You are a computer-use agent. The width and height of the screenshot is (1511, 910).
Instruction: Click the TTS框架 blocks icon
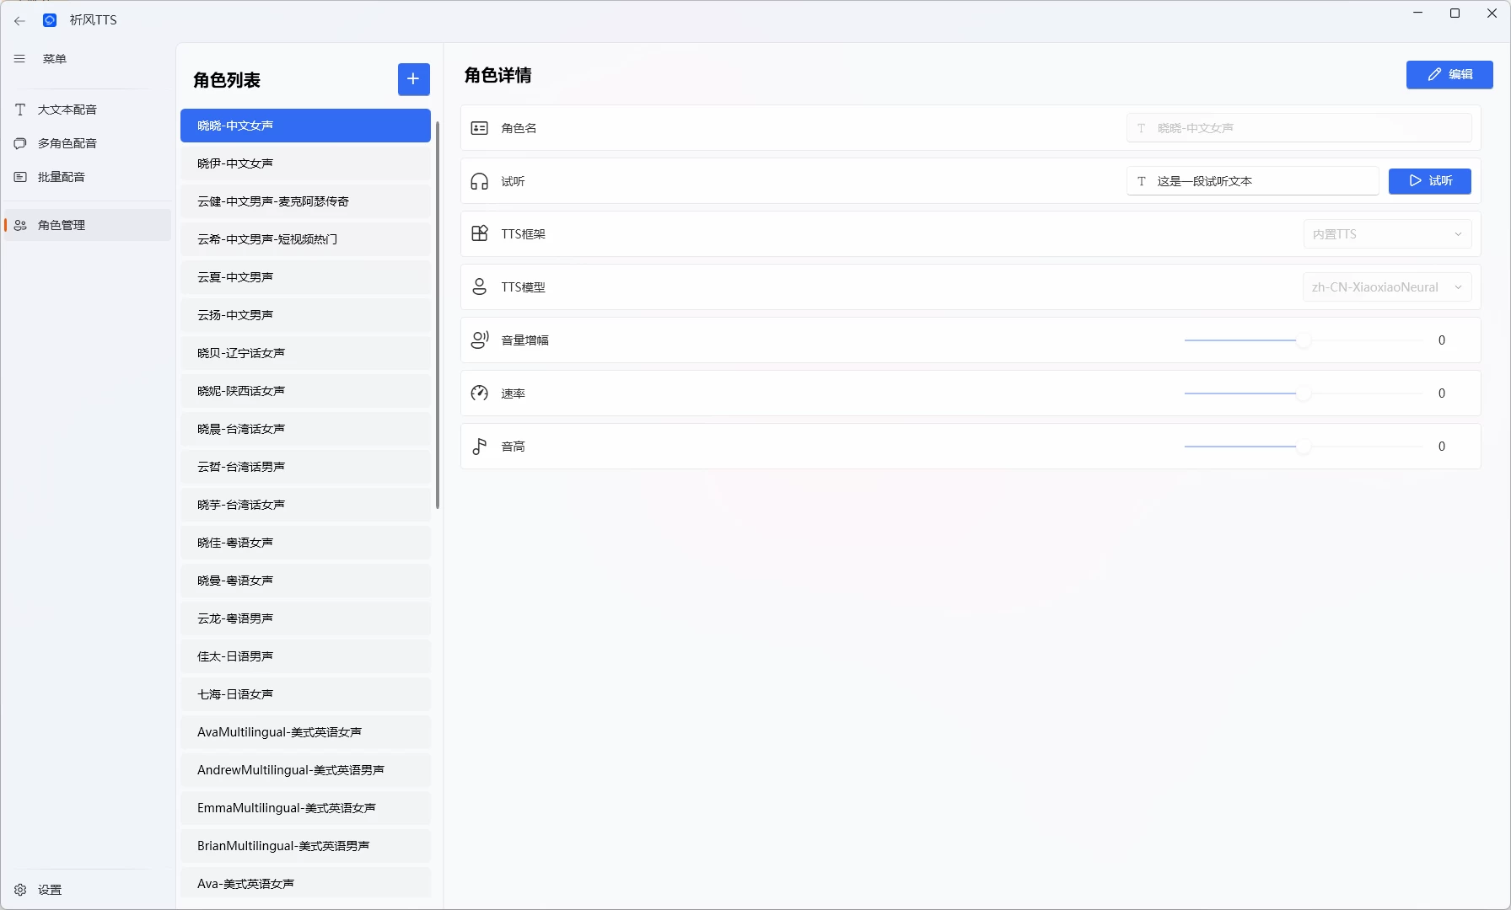480,233
